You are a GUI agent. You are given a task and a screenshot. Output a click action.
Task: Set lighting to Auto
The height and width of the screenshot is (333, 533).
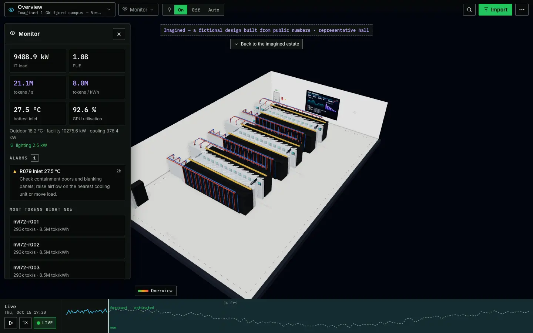214,10
